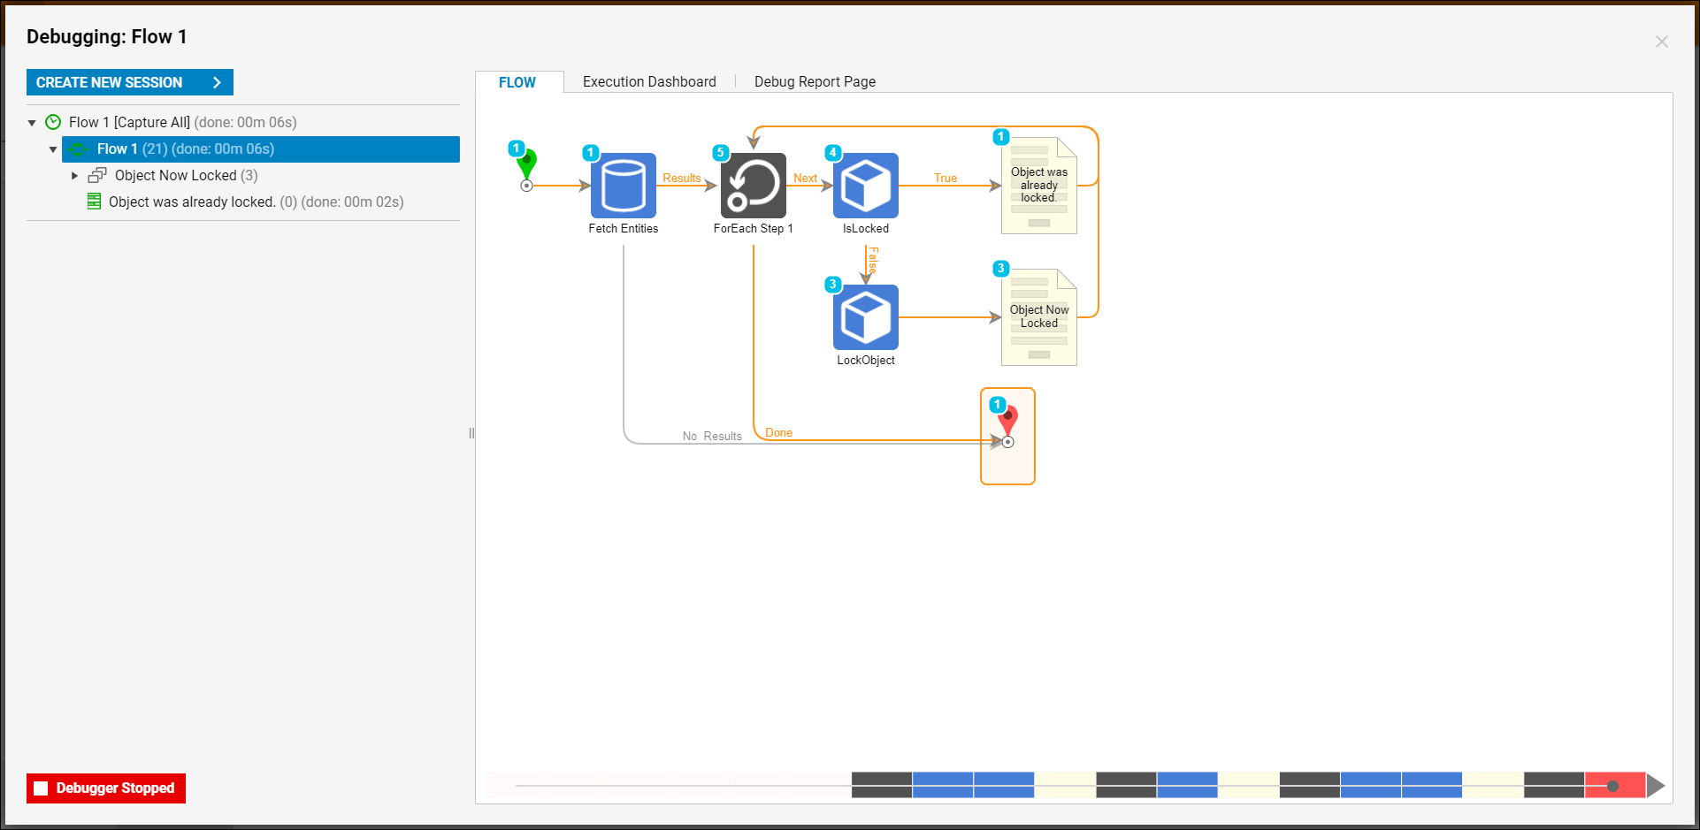Click the 'LockObject' step caption
This screenshot has height=830, width=1700.
(866, 360)
